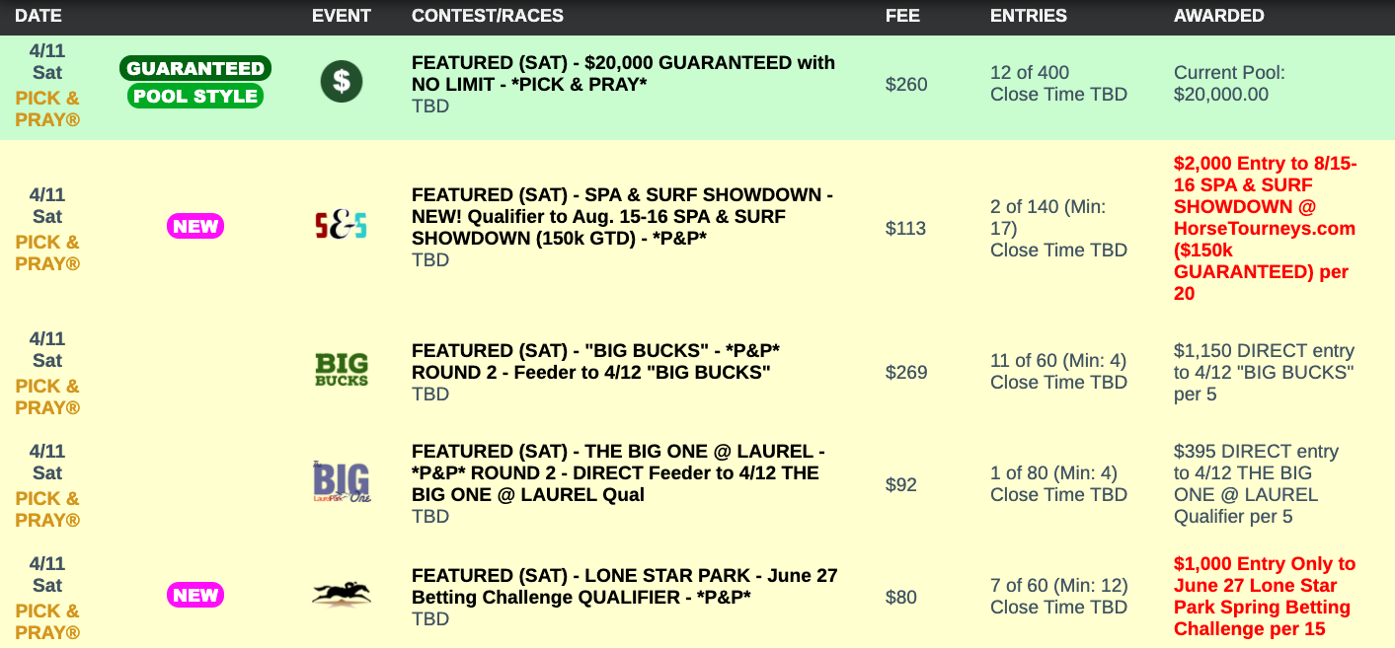Click the NEW badge beside Spa & Surf
Screen dimensions: 1395x648
tap(195, 227)
